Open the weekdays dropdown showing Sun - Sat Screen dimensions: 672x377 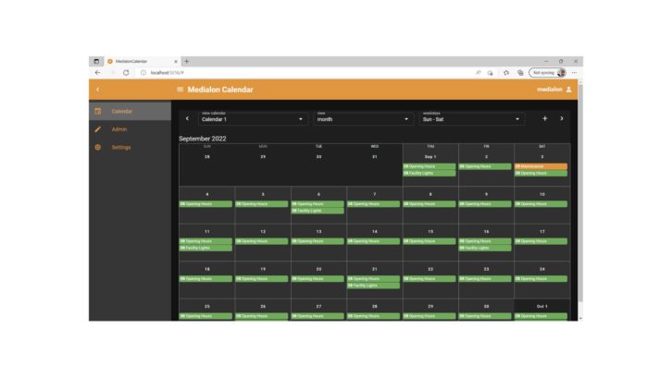[x=471, y=118]
